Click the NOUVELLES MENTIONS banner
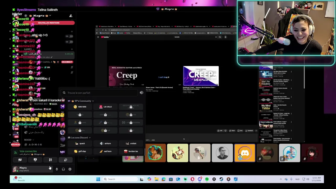 [x=49, y=23]
